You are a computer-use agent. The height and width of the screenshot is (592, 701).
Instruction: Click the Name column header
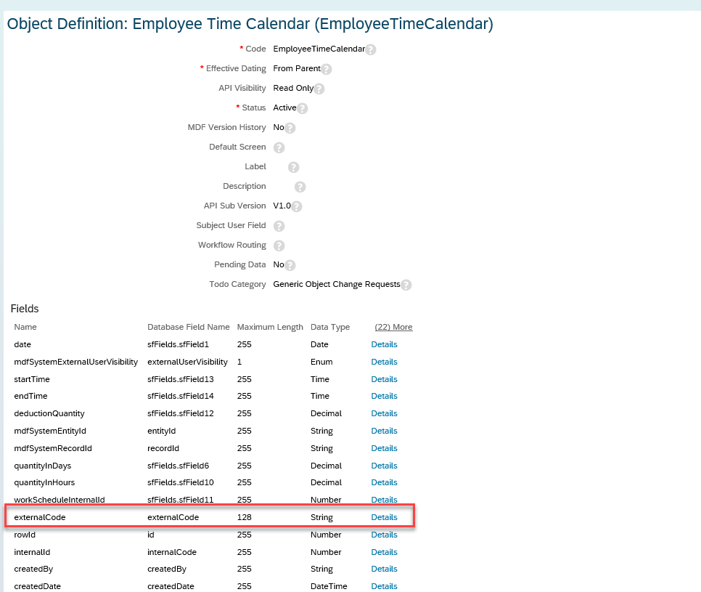(25, 327)
